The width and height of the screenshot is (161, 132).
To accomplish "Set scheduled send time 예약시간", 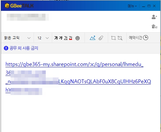I will tap(139, 38).
